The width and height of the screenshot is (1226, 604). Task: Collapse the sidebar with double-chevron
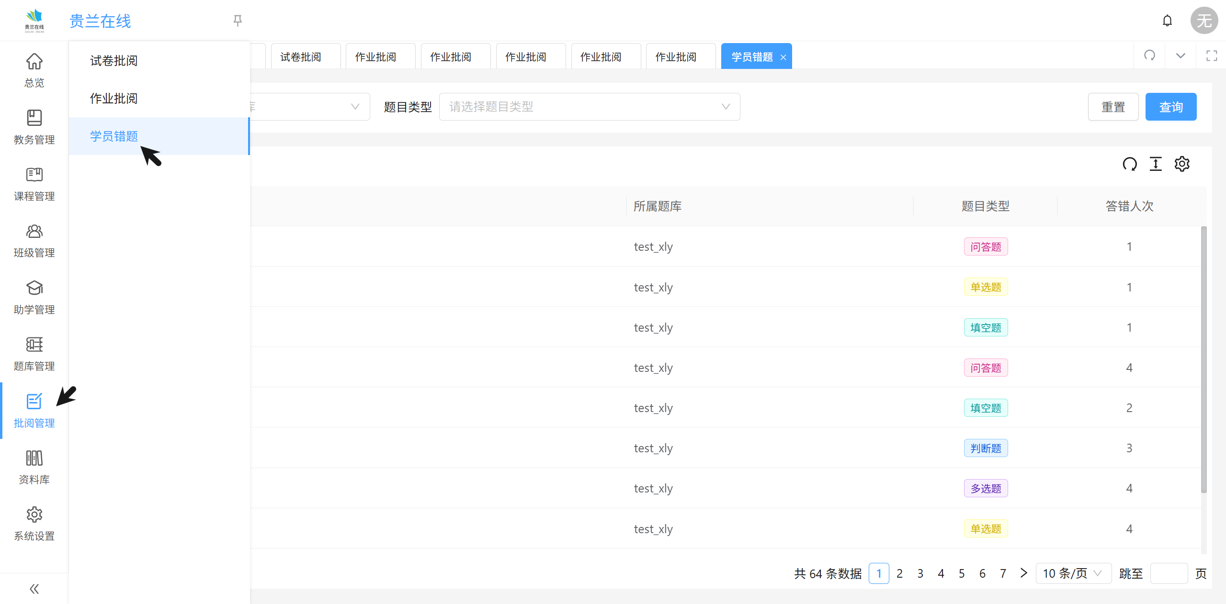[34, 589]
